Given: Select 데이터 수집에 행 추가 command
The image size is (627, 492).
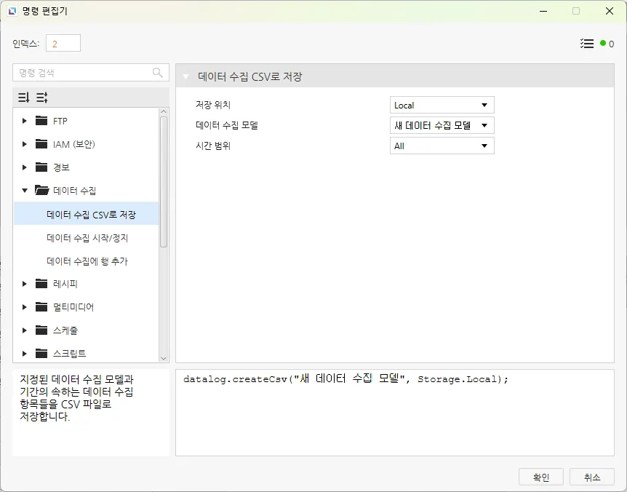Looking at the screenshot, I should click(x=87, y=261).
